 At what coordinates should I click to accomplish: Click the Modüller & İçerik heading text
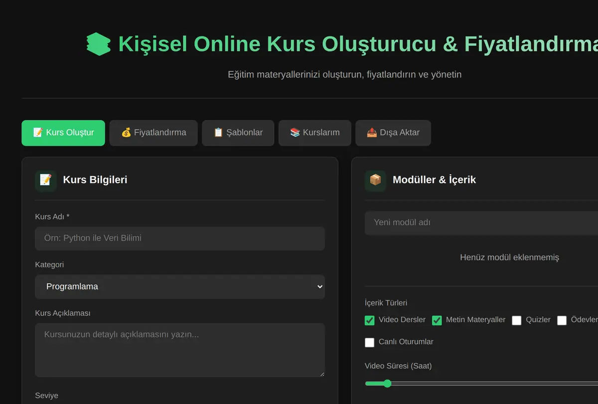(434, 180)
